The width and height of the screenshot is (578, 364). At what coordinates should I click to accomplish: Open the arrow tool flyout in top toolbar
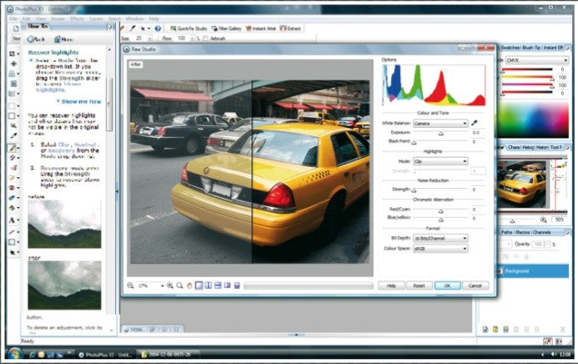tap(149, 28)
